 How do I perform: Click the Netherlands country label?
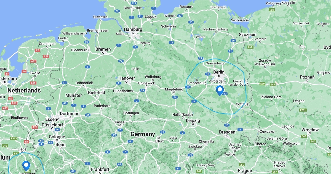[x=24, y=90]
